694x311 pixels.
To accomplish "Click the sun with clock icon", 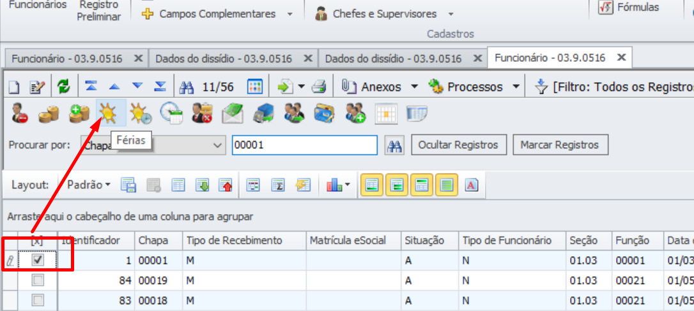I will (x=141, y=113).
